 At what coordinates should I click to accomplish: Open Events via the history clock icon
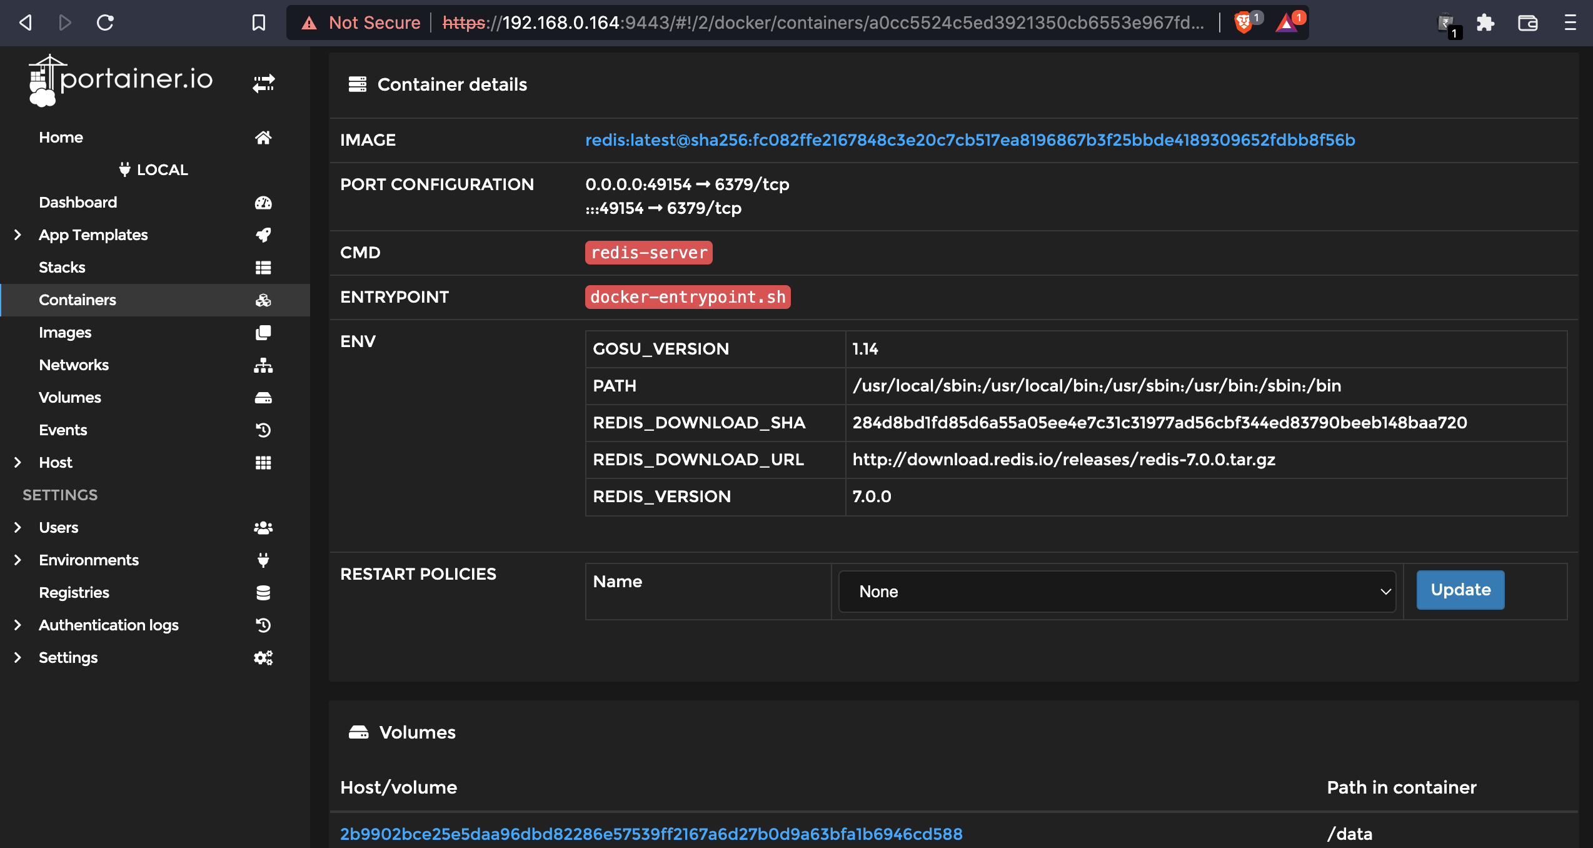264,430
